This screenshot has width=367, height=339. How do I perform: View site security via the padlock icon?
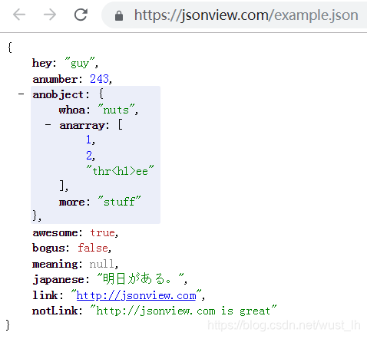tap(119, 15)
